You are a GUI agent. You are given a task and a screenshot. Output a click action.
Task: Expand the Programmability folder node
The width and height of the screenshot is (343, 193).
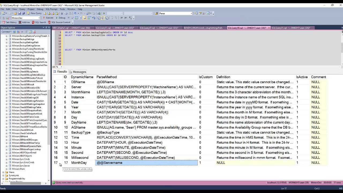[3, 179]
